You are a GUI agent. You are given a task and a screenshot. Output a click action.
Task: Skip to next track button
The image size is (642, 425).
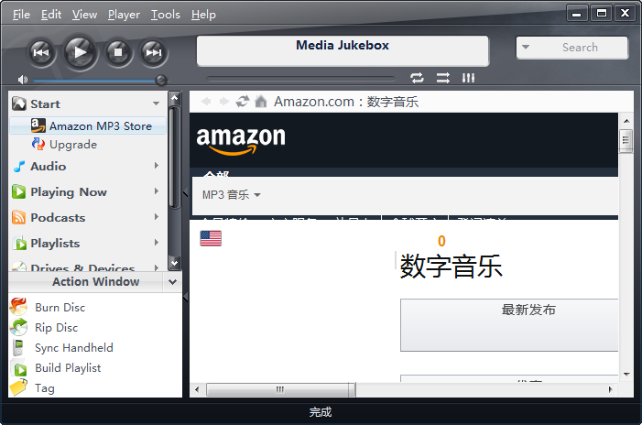[x=154, y=52]
